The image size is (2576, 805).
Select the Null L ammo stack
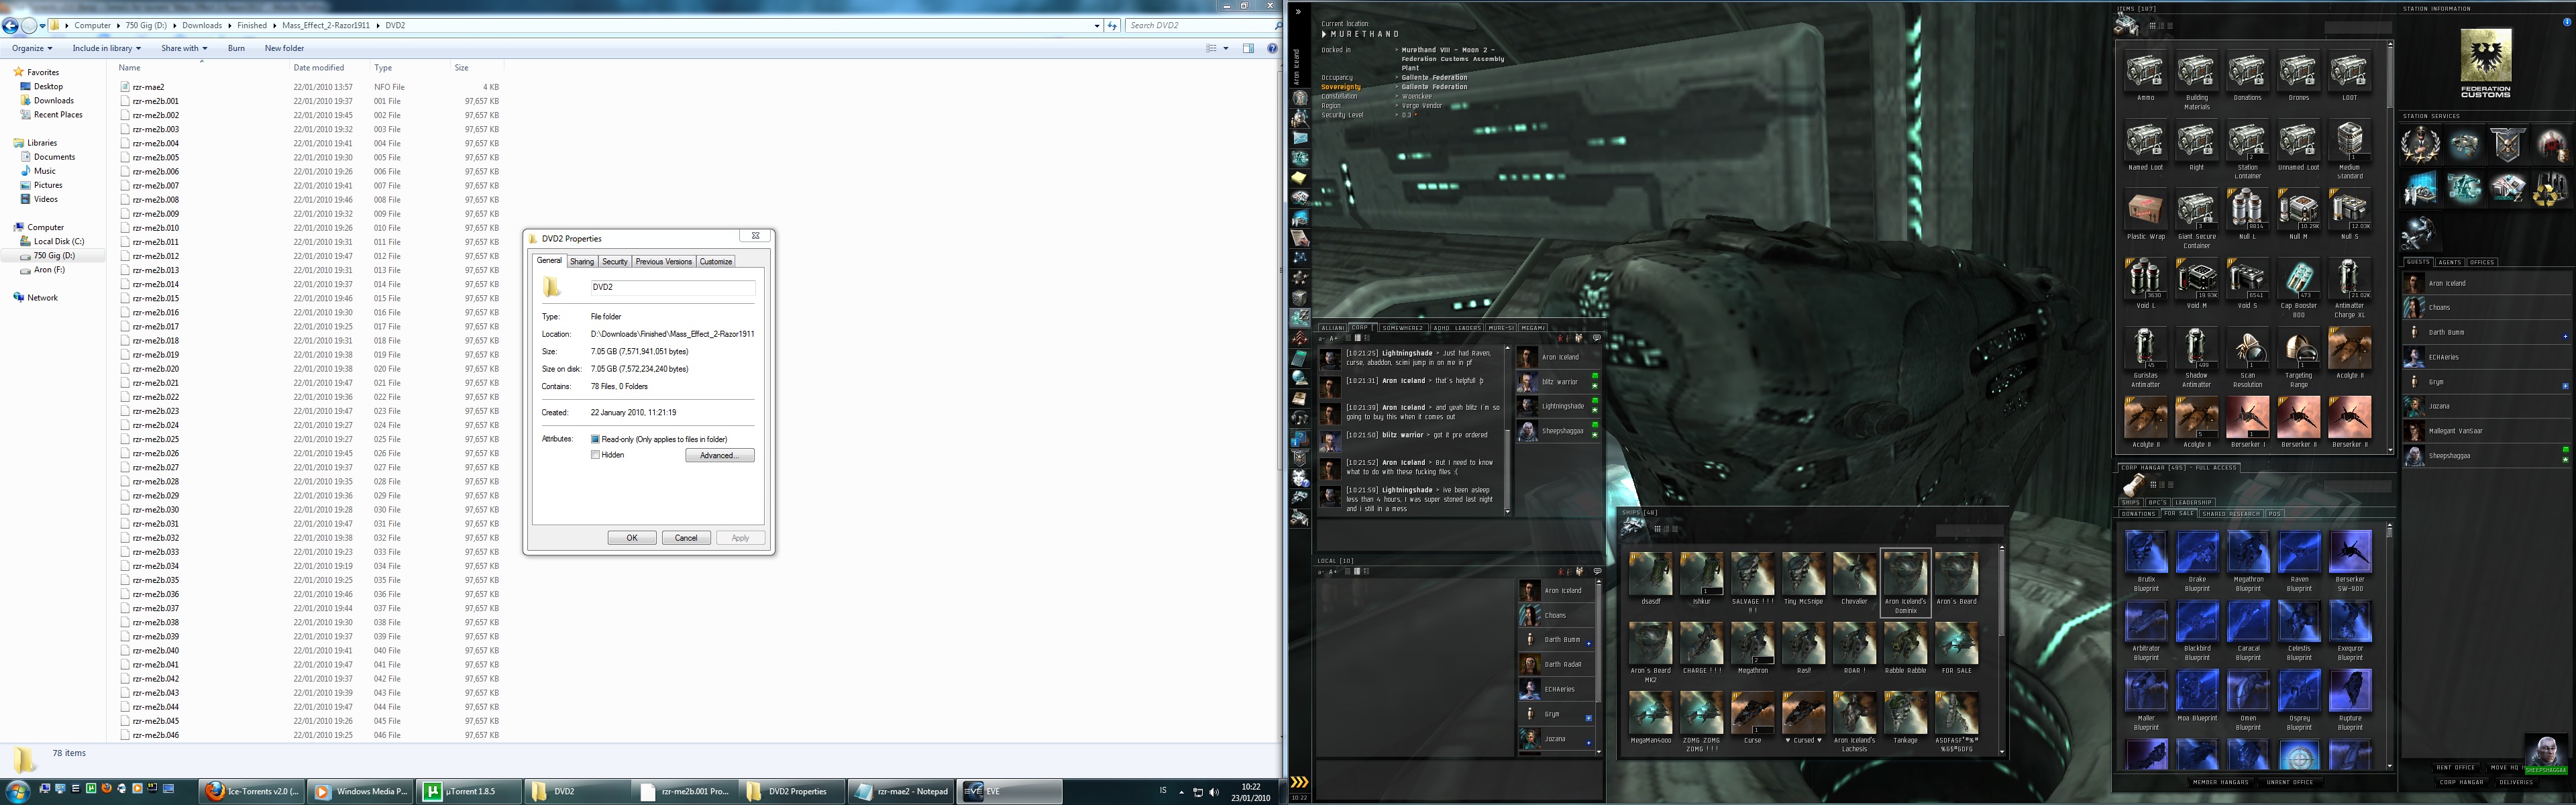pyautogui.click(x=2247, y=210)
